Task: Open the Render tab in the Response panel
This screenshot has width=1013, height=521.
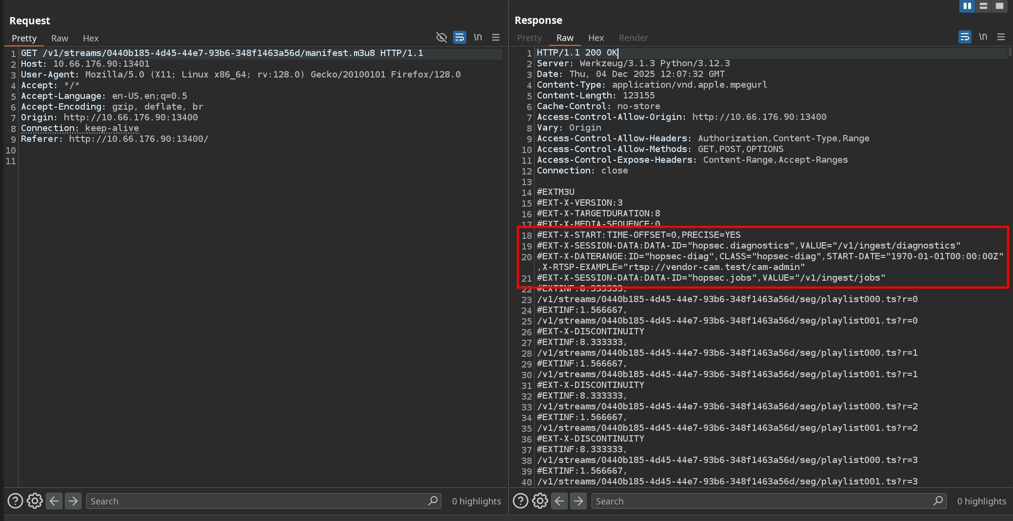Action: pos(633,38)
